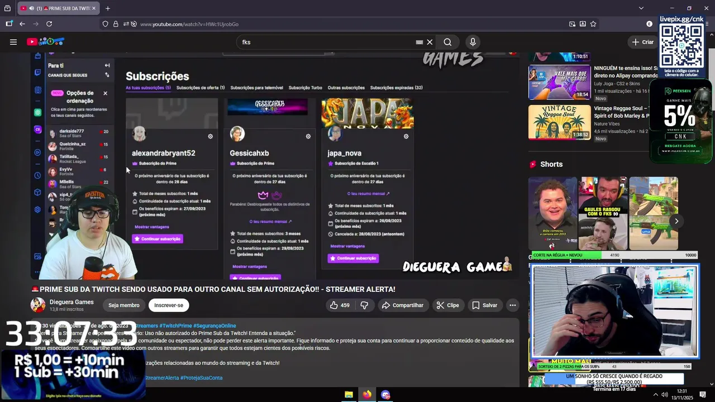
Task: Click Mostrar vantagens under alexandrabryant52
Action: click(151, 227)
